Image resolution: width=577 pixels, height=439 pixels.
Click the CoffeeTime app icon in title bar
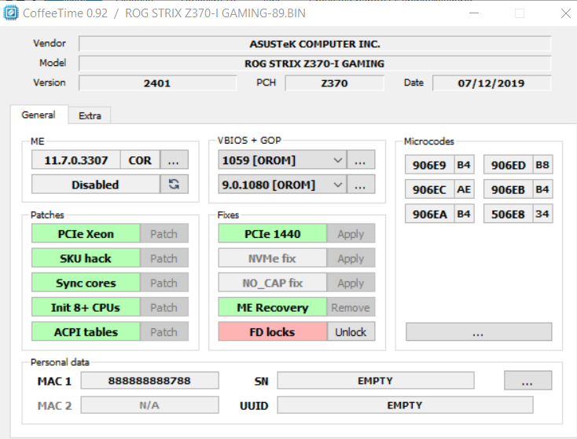click(10, 13)
